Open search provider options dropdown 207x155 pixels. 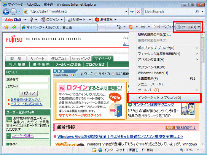point(202,12)
